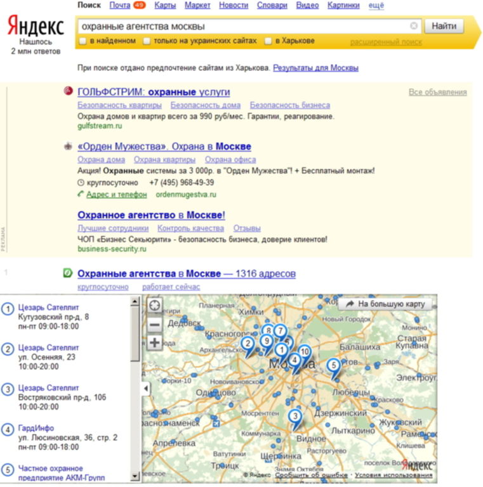Click the list scrollbar up arrow

[135, 301]
